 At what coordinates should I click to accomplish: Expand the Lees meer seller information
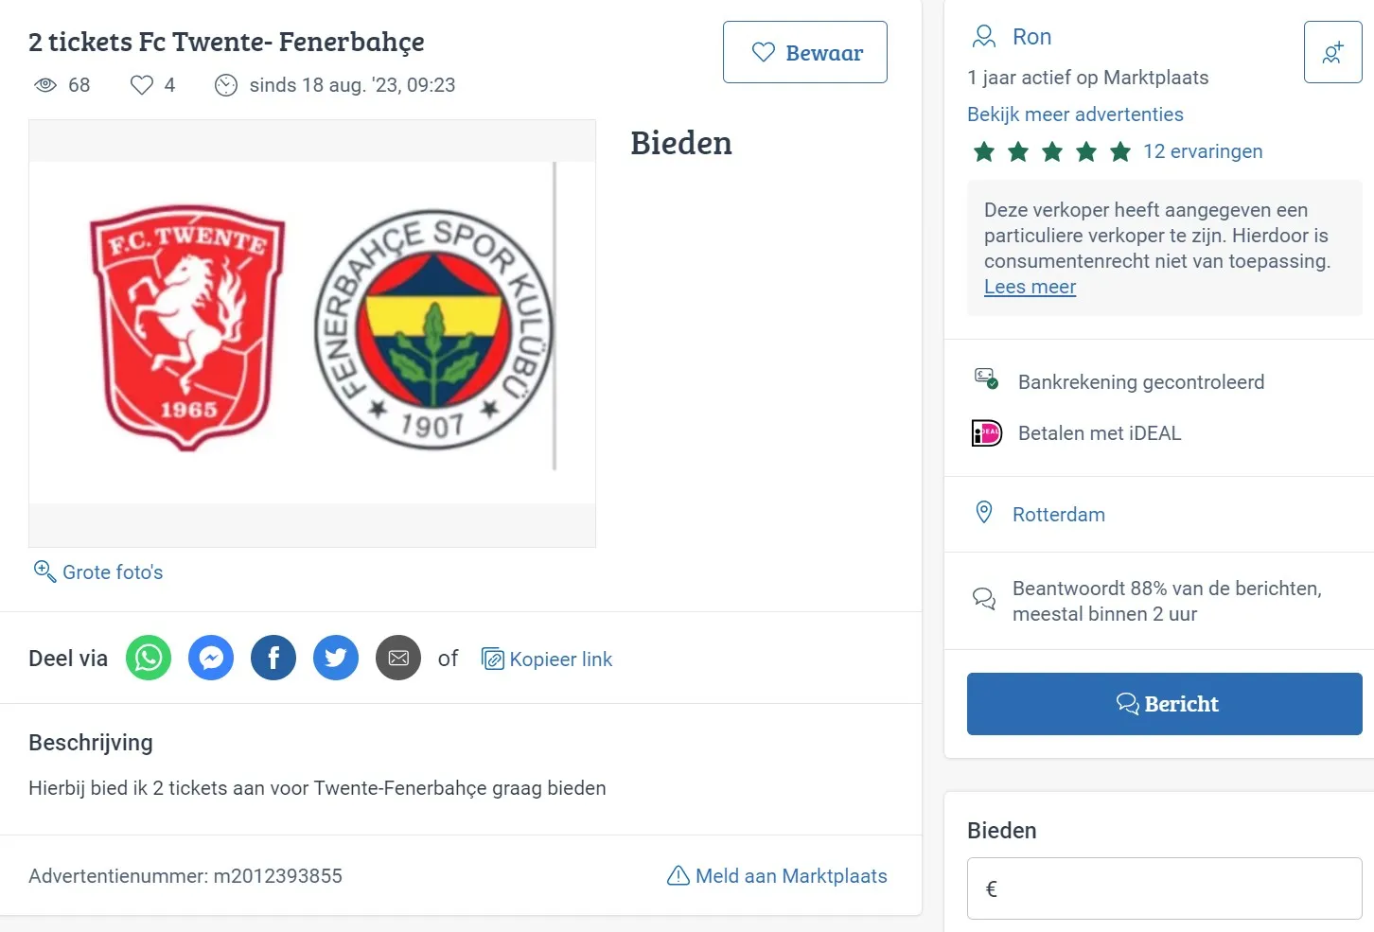[1030, 287]
